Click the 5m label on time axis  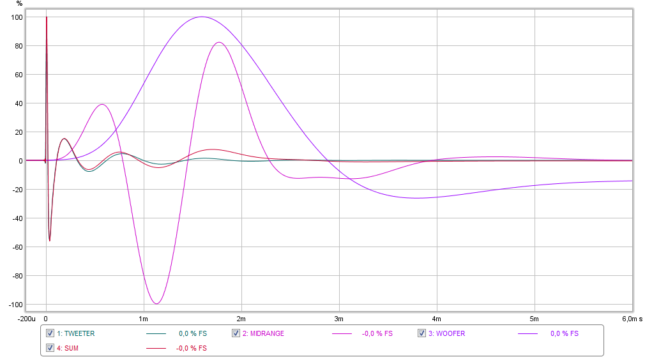pyautogui.click(x=534, y=319)
